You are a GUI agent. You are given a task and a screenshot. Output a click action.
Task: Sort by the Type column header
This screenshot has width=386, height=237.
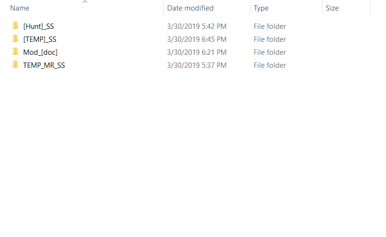point(261,8)
